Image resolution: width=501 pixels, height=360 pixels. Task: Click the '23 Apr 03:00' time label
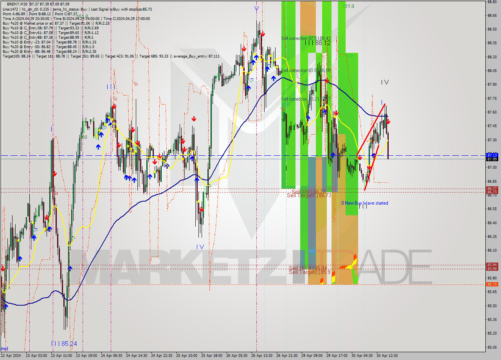(36, 356)
